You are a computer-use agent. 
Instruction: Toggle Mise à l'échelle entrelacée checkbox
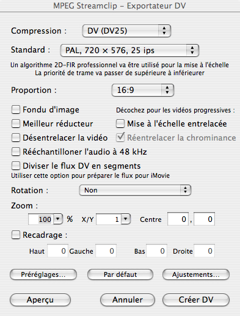tap(120, 123)
